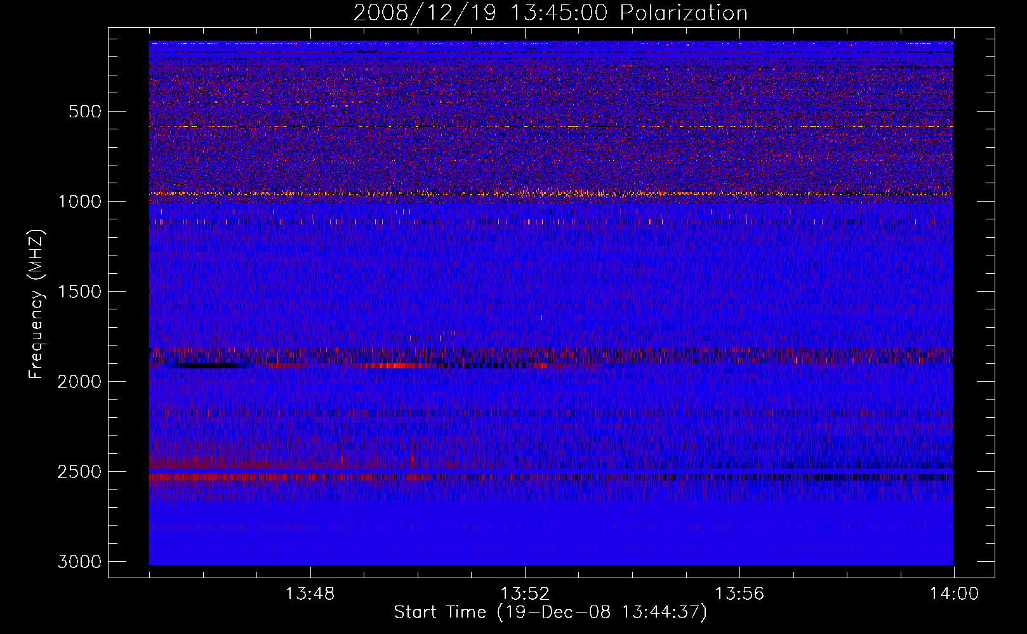Click the 13:56 time tick label
The width and height of the screenshot is (1027, 634).
(x=739, y=594)
